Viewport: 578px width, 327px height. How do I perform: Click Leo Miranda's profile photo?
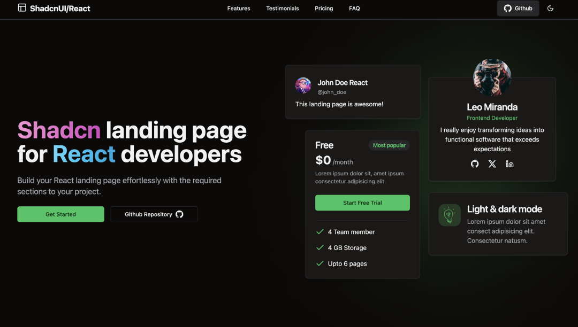[x=492, y=77]
